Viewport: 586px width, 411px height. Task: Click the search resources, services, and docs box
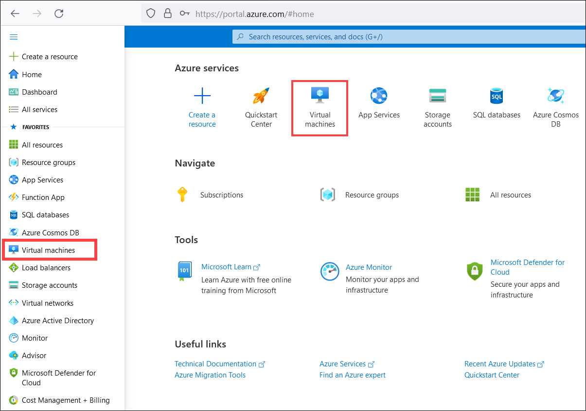point(409,36)
